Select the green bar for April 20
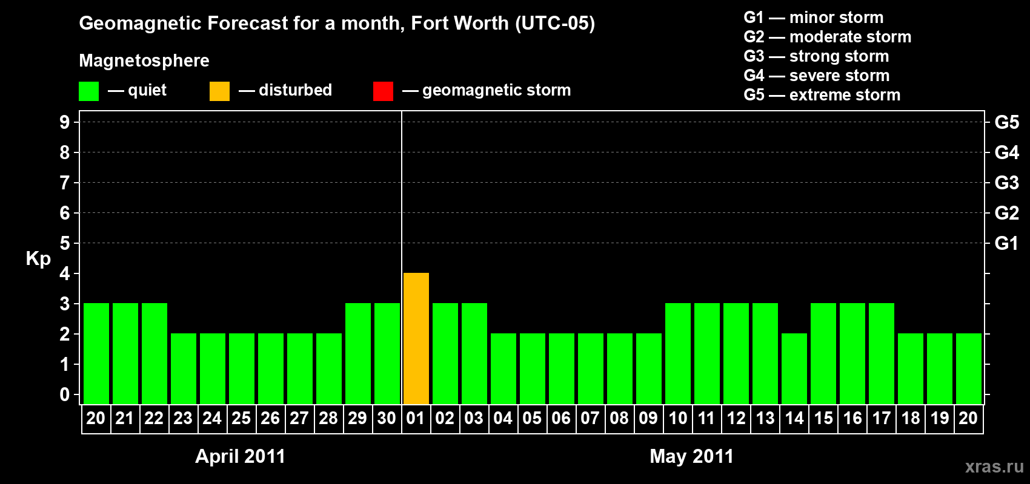This screenshot has height=484, width=1030. tap(96, 353)
